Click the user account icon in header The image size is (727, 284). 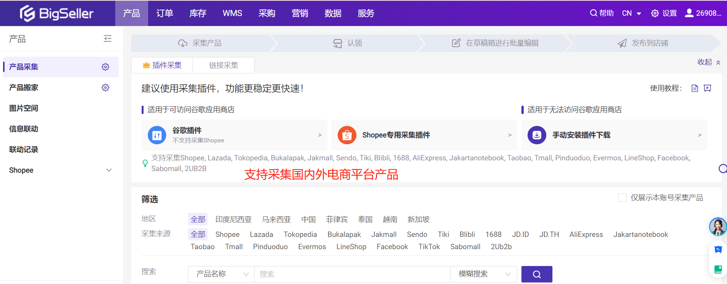click(x=689, y=13)
